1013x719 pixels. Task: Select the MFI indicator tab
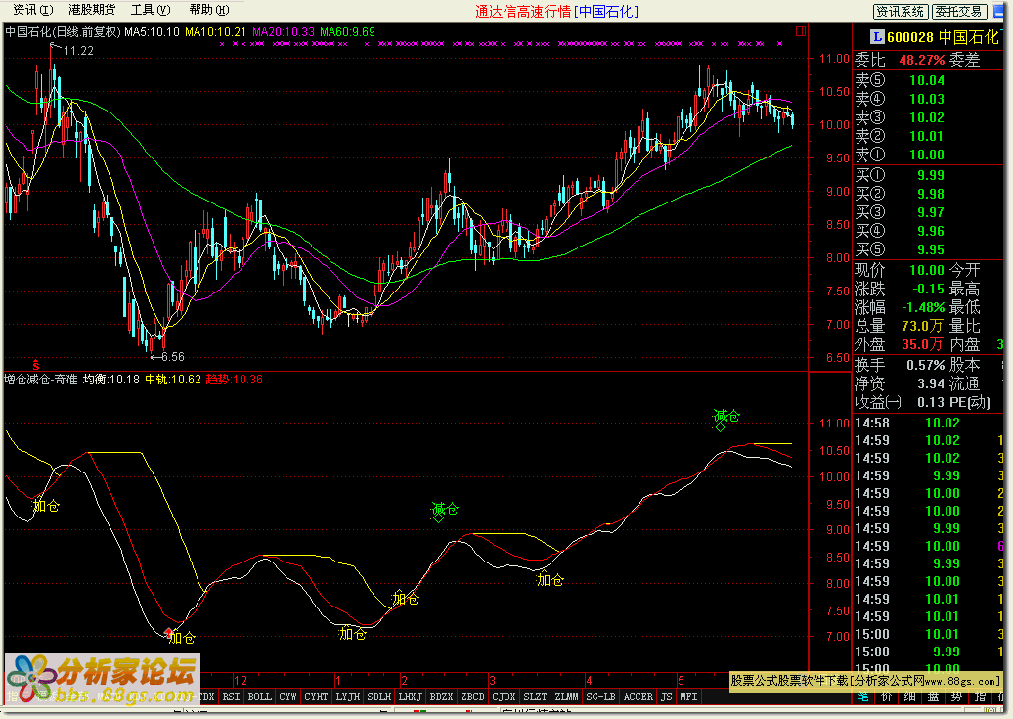[x=688, y=697]
